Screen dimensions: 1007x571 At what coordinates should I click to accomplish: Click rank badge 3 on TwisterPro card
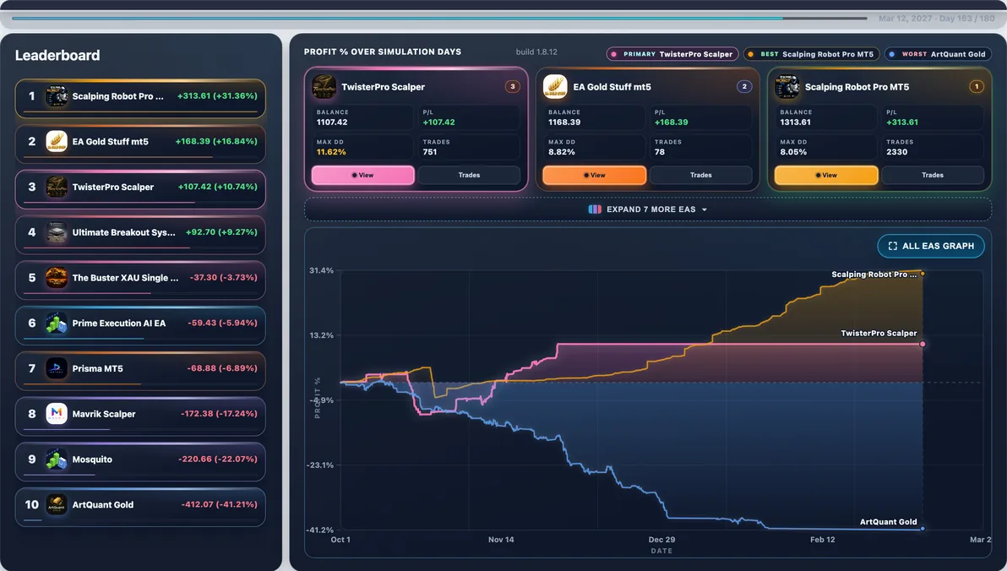[513, 87]
